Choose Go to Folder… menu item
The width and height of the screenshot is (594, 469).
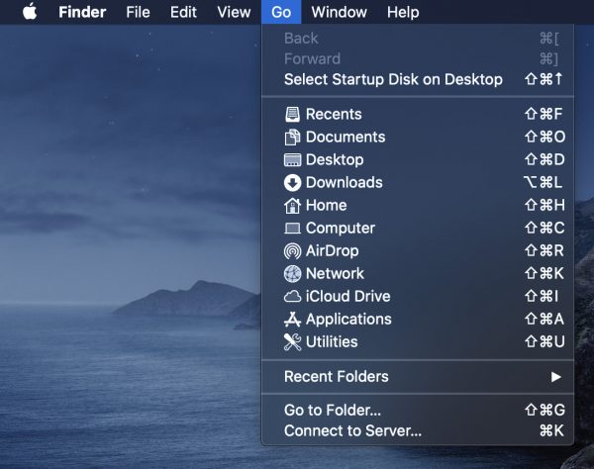coord(333,410)
